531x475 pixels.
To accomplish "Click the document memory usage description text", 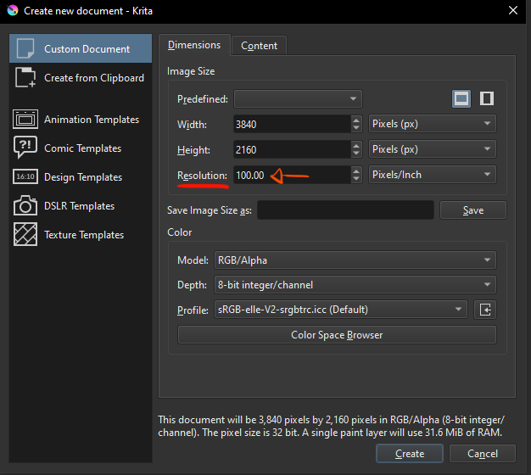I will pos(331,426).
